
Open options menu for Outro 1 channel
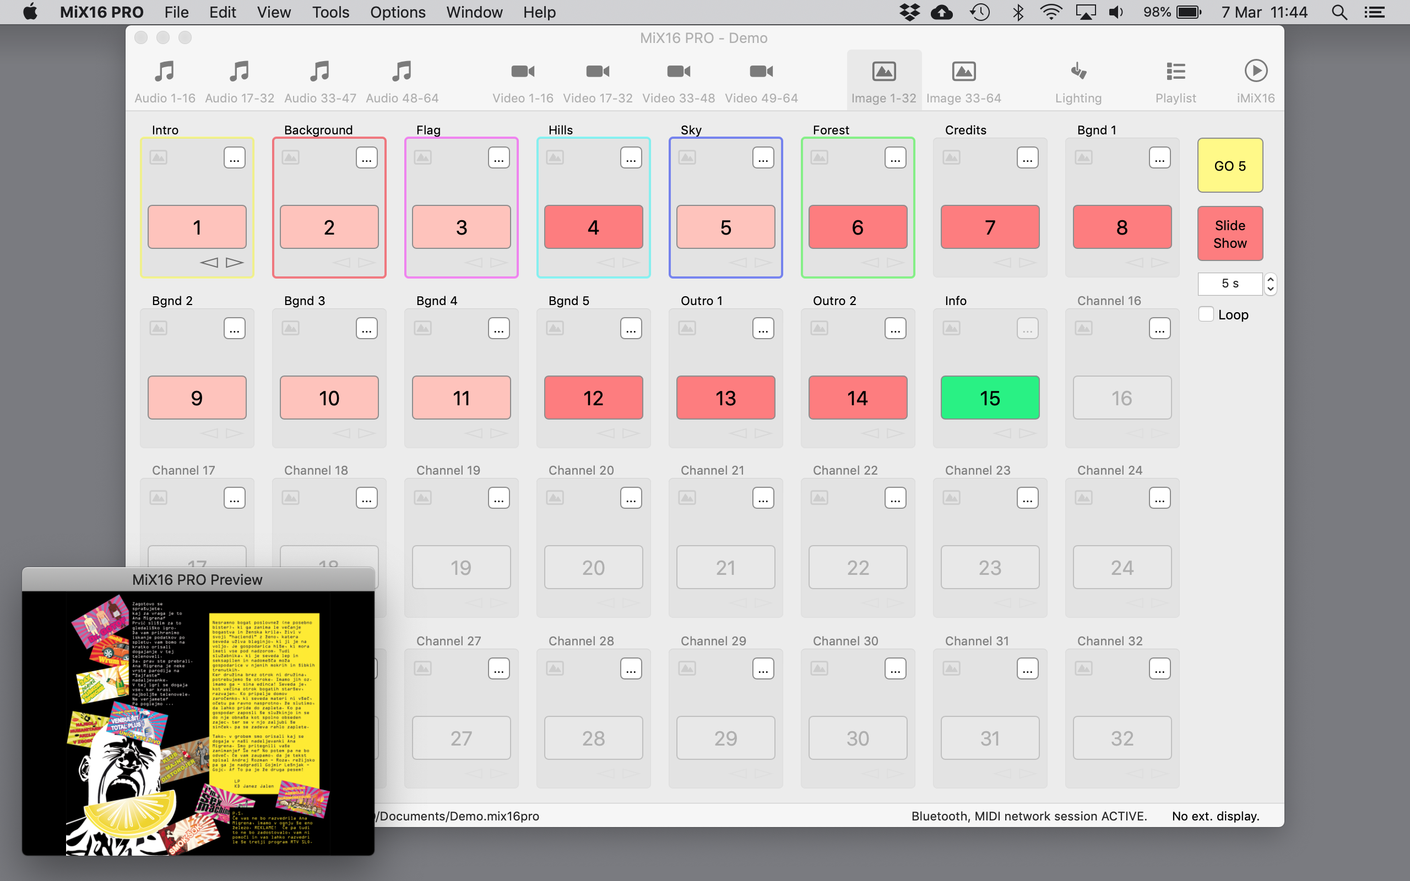coord(763,329)
